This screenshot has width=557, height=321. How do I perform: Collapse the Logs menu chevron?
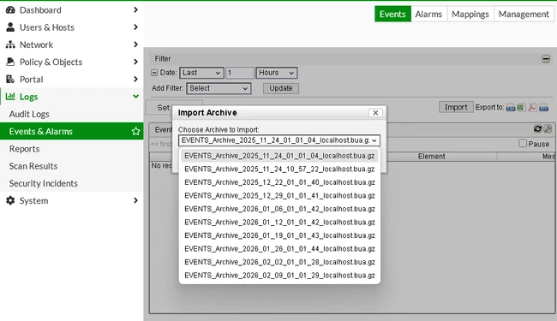135,96
